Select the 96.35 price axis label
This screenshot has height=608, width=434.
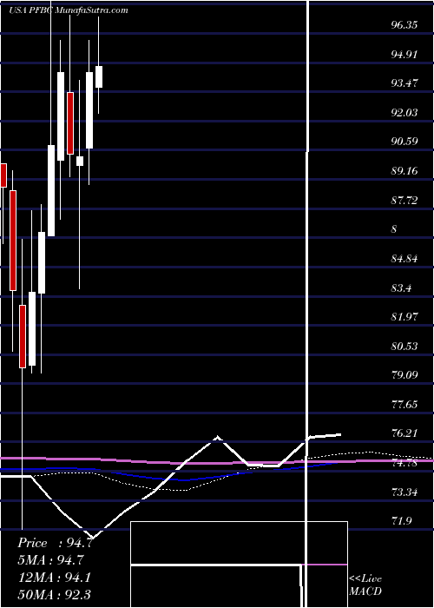(x=404, y=25)
